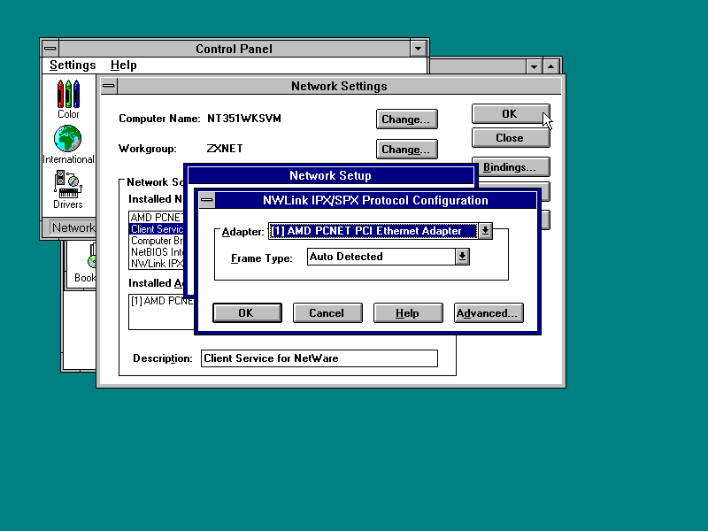Click the Network Setup title bar
The height and width of the screenshot is (531, 708).
coord(330,175)
